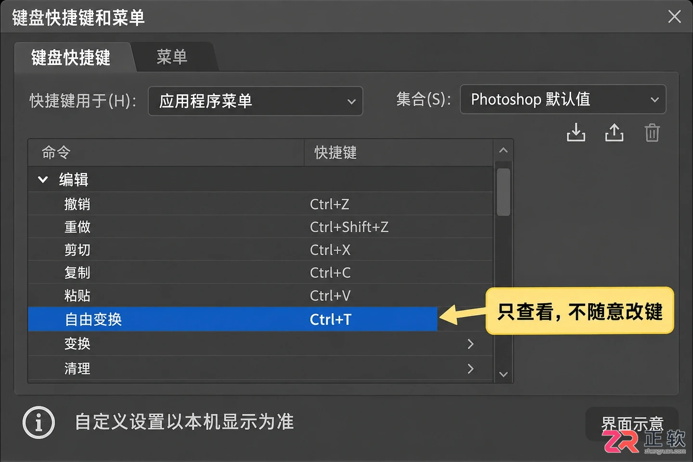Click the Ctrl+V shortcut cell
693x462 pixels.
coord(330,295)
